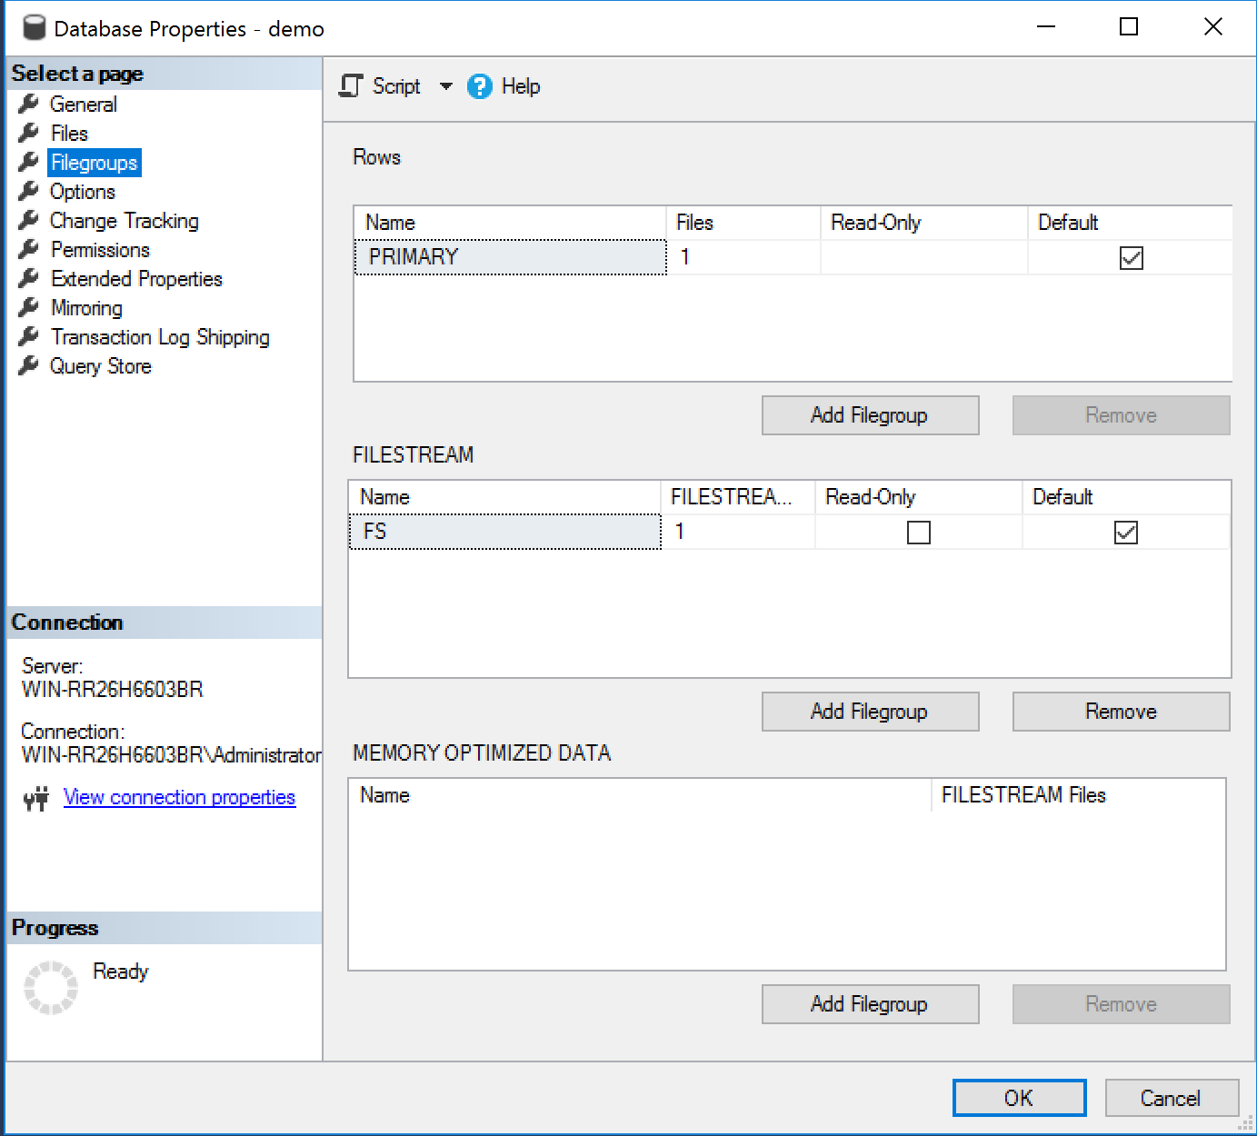Click the Rows grid Default column header
1257x1136 pixels.
coord(1130,223)
